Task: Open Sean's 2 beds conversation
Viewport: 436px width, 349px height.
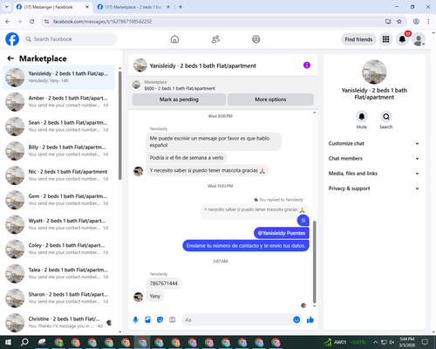Action: pyautogui.click(x=58, y=127)
